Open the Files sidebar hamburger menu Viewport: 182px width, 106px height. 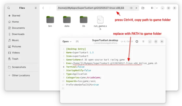36,8
